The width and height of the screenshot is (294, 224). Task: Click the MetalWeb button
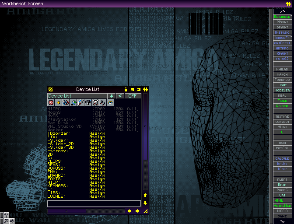[282, 206]
